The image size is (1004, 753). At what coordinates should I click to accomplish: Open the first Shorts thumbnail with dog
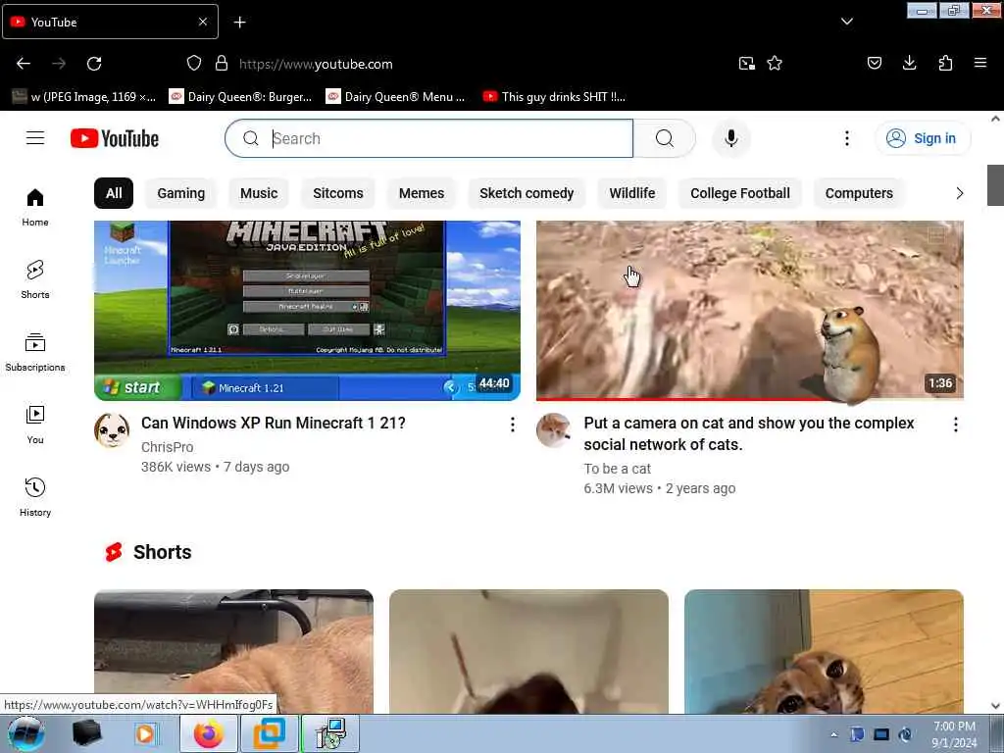click(x=233, y=652)
